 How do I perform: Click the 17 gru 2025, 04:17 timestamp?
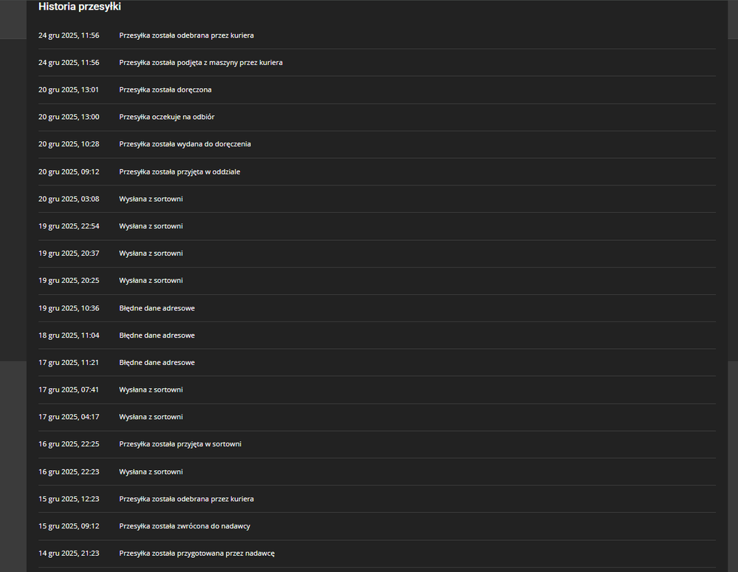coord(69,418)
